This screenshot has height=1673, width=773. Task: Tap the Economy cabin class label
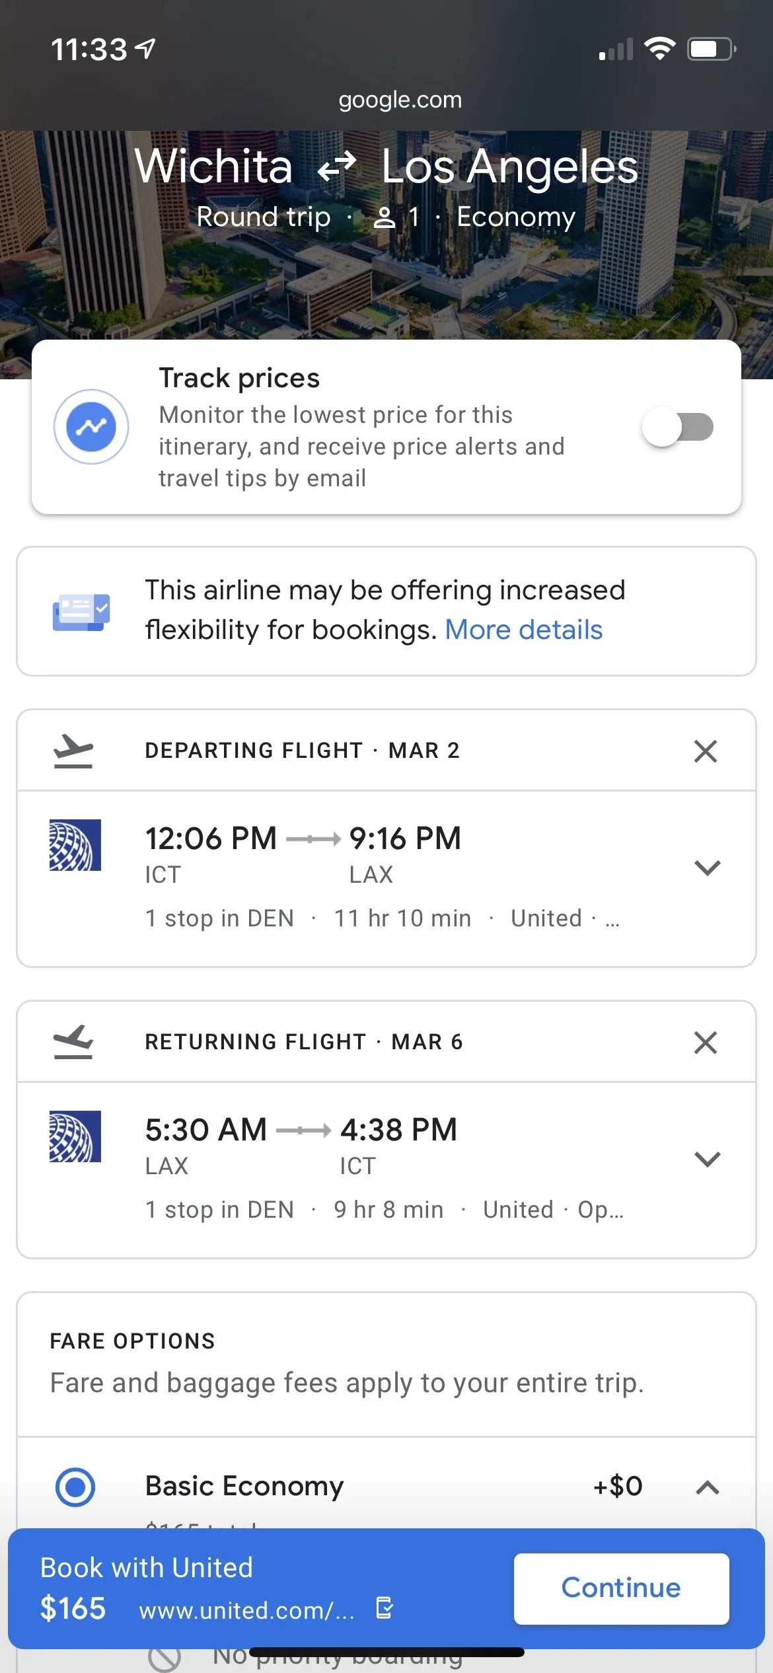(516, 217)
